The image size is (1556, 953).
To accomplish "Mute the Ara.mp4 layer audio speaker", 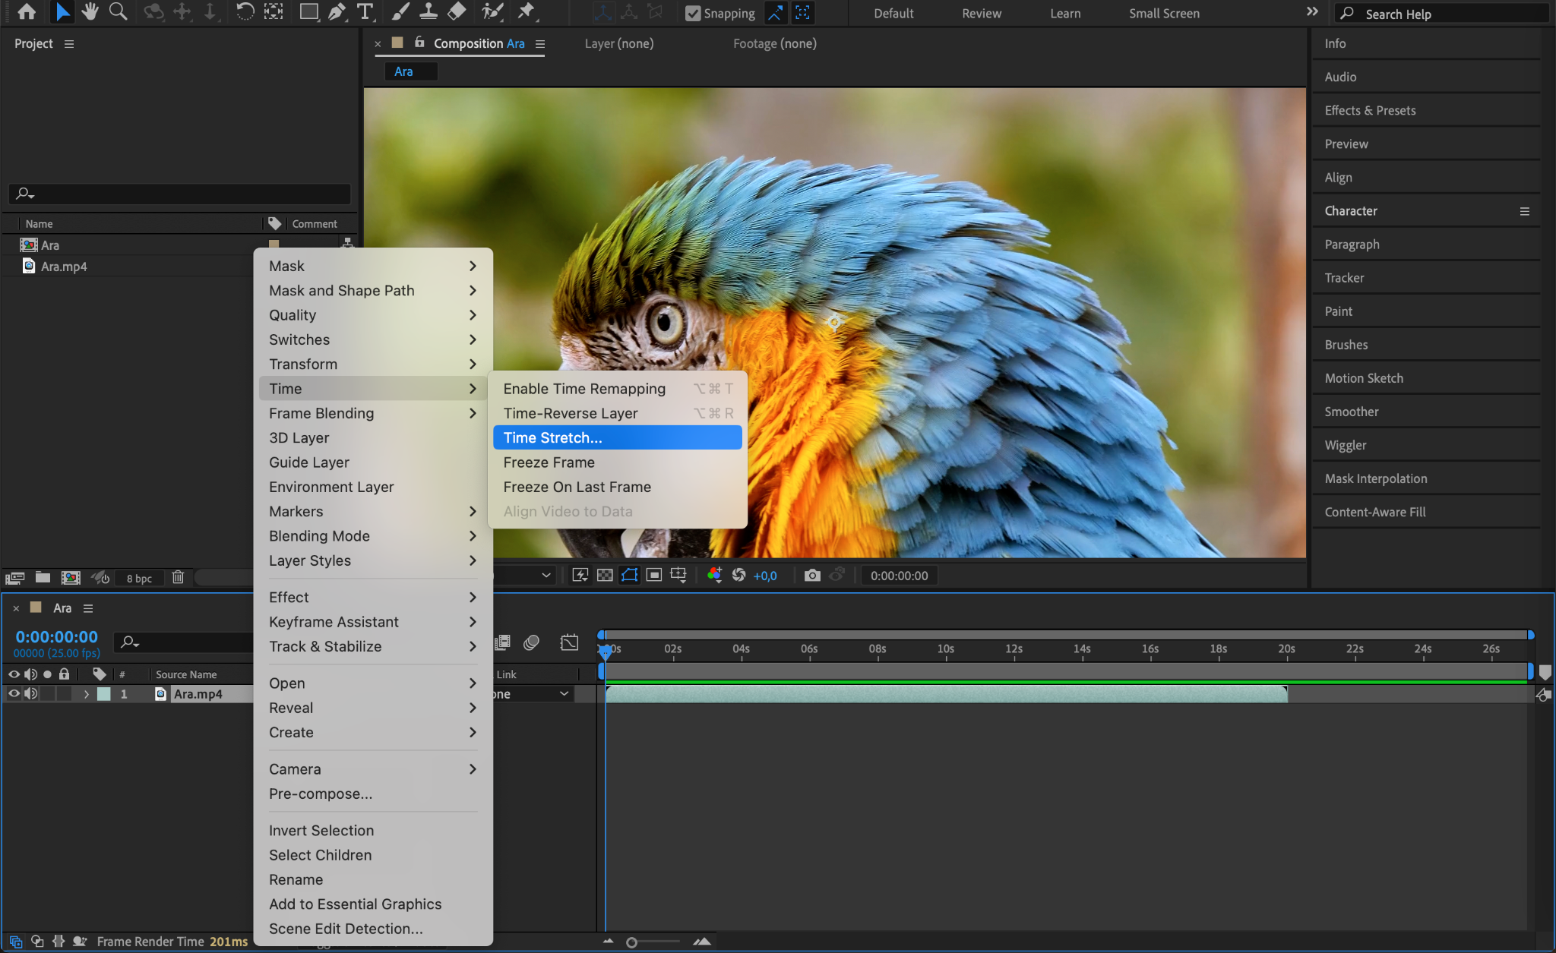I will (30, 694).
